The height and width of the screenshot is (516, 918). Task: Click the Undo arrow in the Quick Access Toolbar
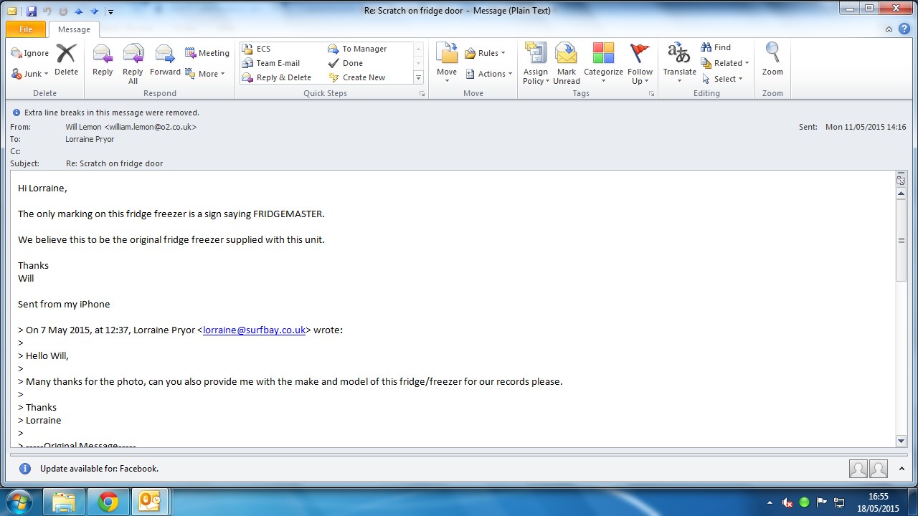47,11
